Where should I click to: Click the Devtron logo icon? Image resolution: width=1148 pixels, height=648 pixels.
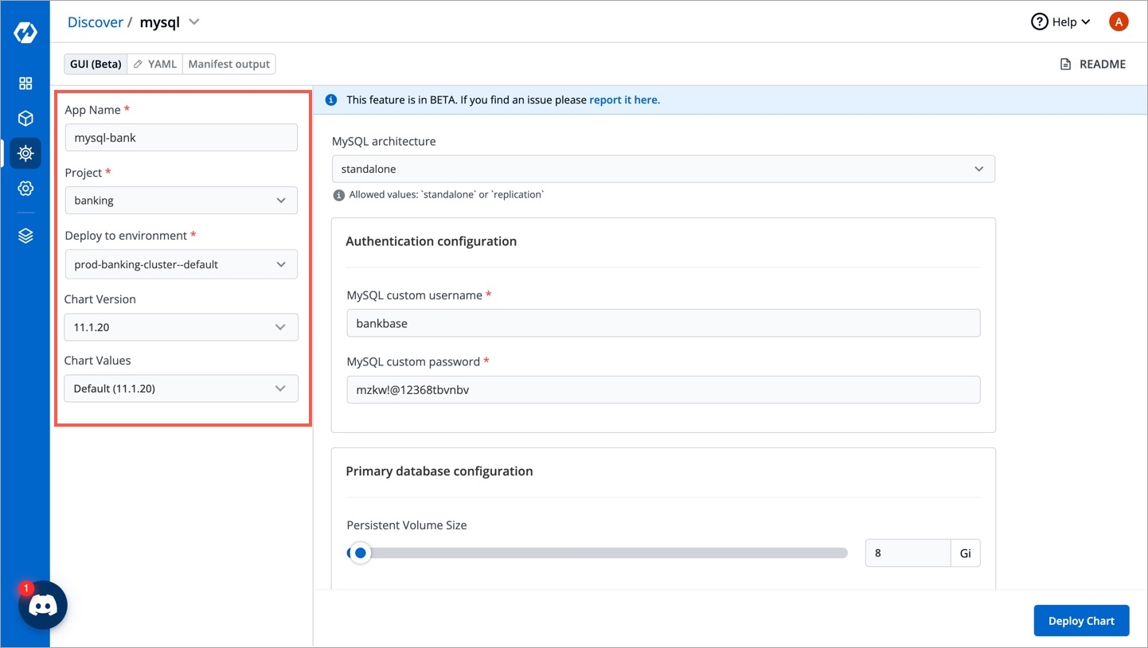25,33
